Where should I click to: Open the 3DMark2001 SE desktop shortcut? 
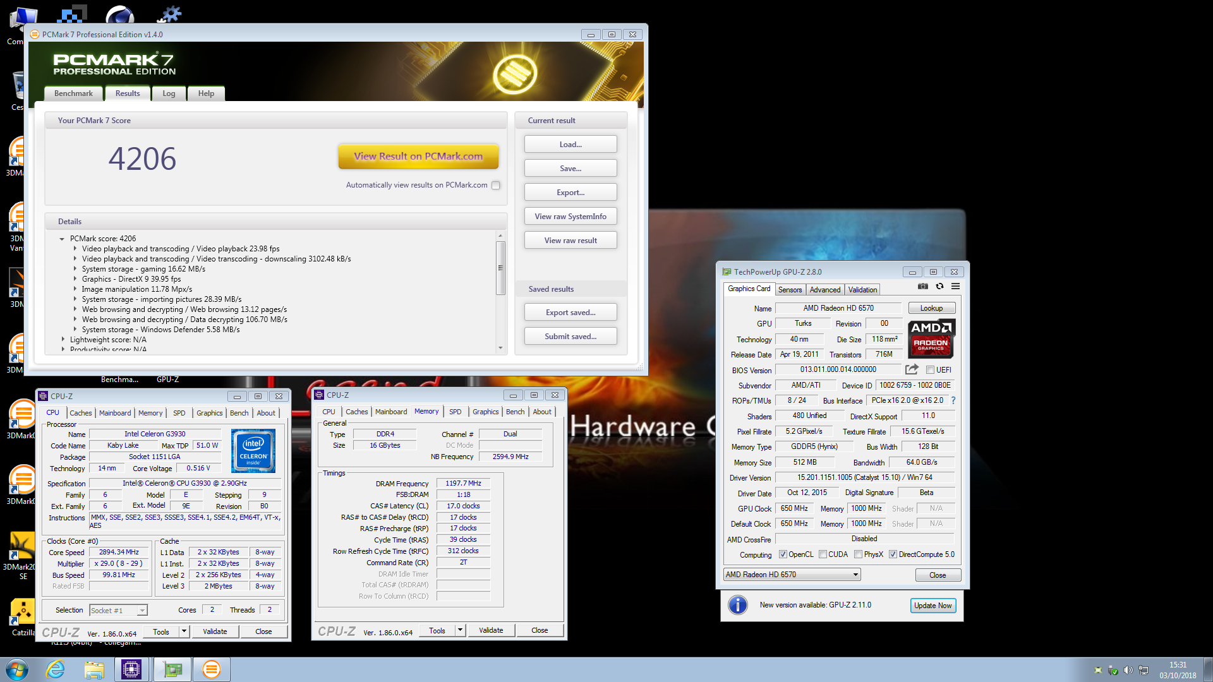pyautogui.click(x=23, y=556)
